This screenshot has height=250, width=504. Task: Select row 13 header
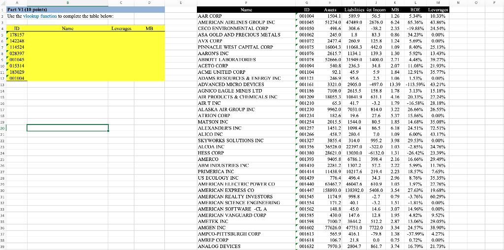pyautogui.click(x=3, y=85)
